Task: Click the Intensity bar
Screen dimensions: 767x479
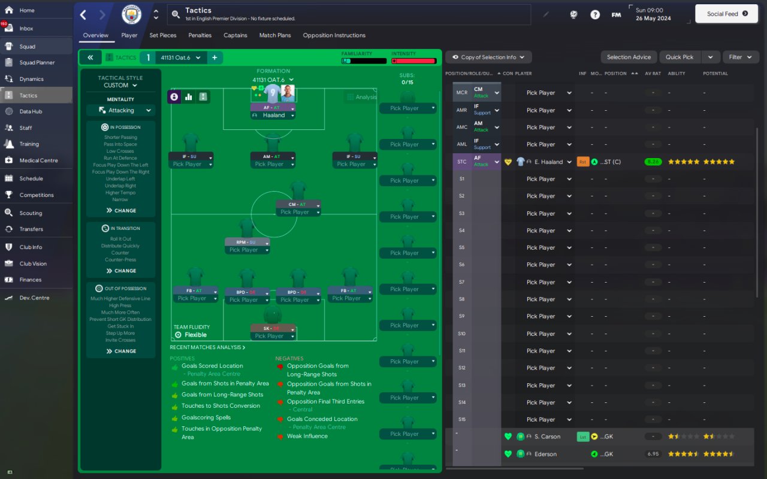Action: coord(413,61)
